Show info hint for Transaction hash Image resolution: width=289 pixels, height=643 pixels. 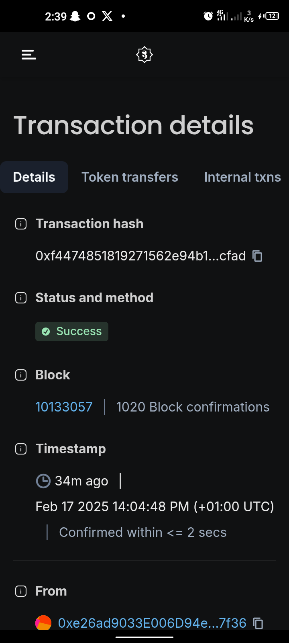pyautogui.click(x=21, y=224)
